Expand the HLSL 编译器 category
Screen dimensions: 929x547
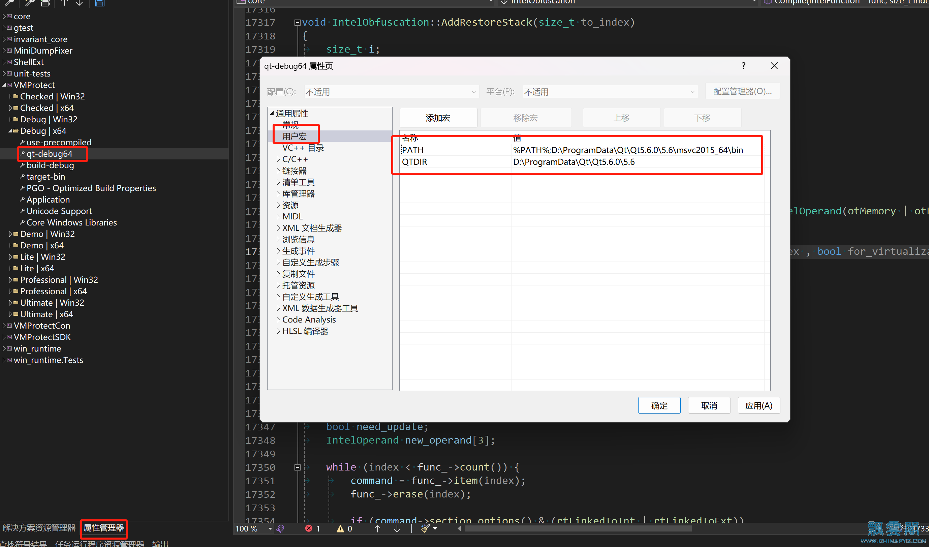(x=278, y=331)
